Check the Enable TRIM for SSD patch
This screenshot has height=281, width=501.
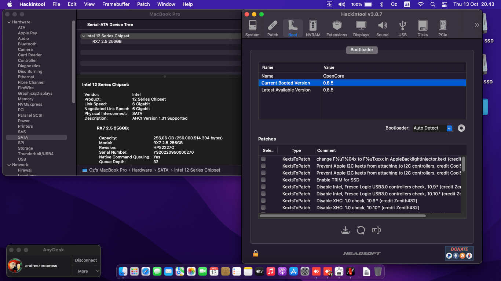[263, 180]
